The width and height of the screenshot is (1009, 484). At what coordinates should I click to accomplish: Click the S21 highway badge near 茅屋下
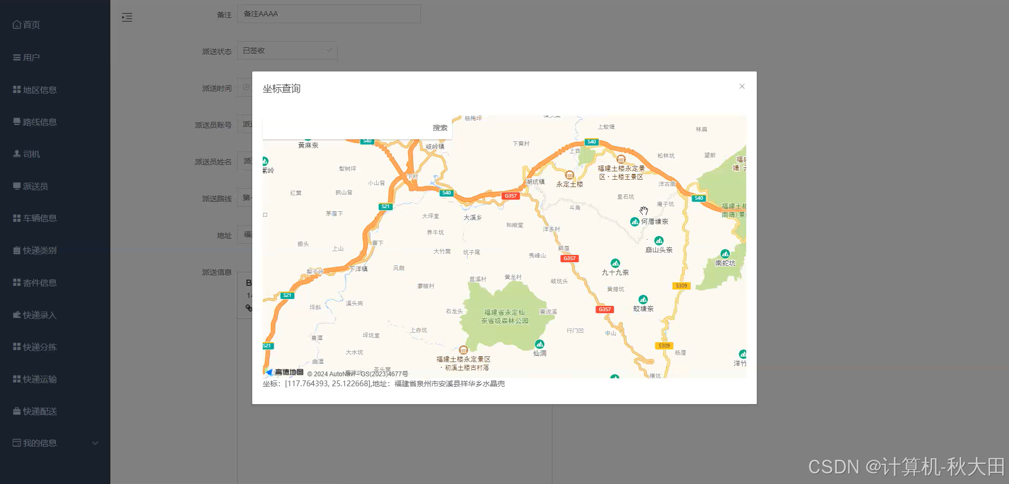pyautogui.click(x=386, y=207)
